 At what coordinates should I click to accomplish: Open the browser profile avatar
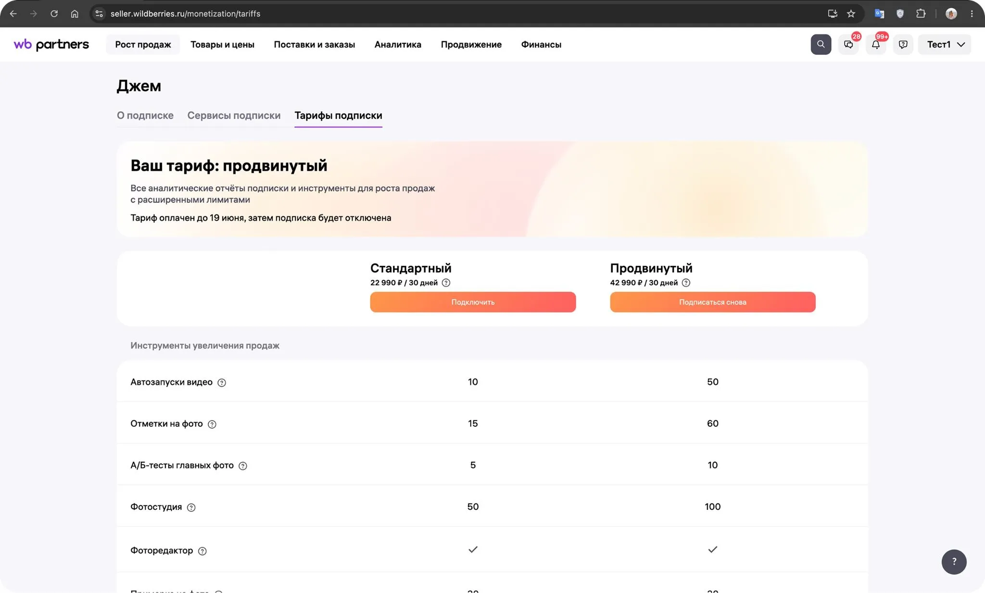click(951, 13)
